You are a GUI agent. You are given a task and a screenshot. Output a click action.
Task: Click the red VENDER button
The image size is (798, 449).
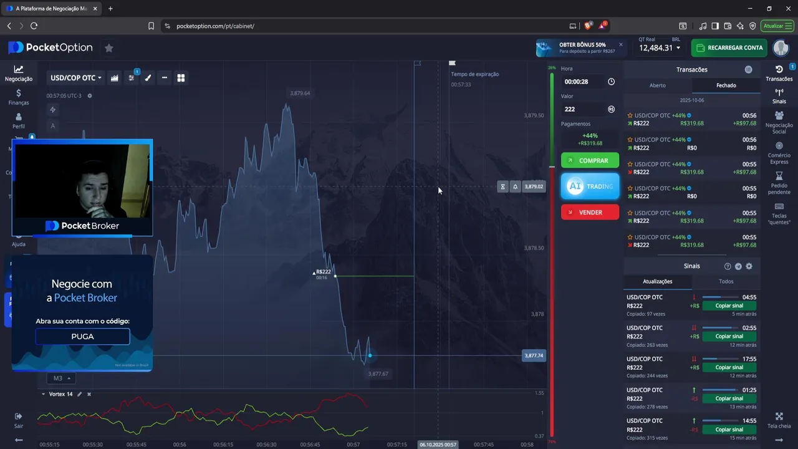point(590,212)
